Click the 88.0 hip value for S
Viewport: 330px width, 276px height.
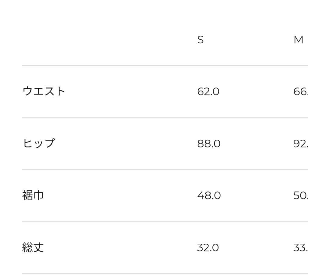point(209,144)
